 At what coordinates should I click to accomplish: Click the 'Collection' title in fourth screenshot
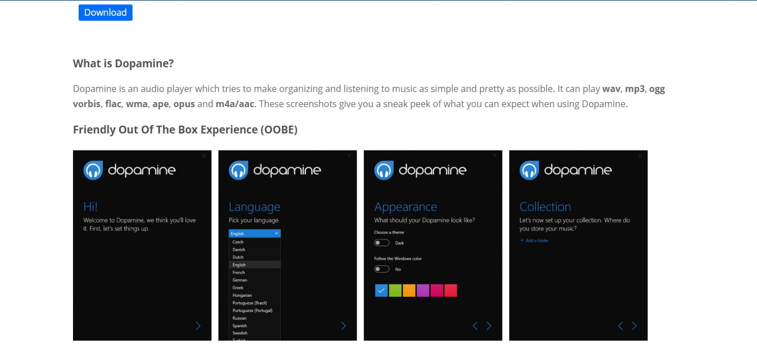(545, 206)
